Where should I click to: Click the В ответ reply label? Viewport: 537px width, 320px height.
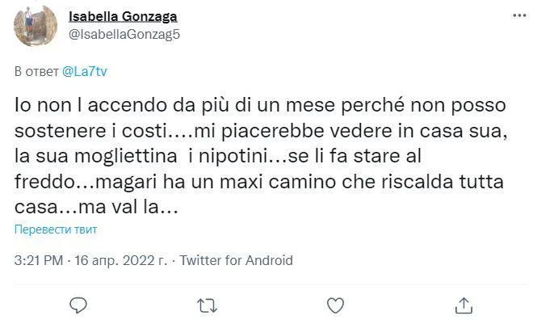36,71
